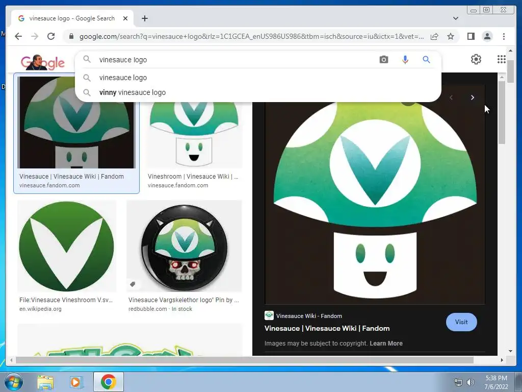Viewport: 522px width, 392px height.
Task: View site security padlock info
Action: coord(71,36)
